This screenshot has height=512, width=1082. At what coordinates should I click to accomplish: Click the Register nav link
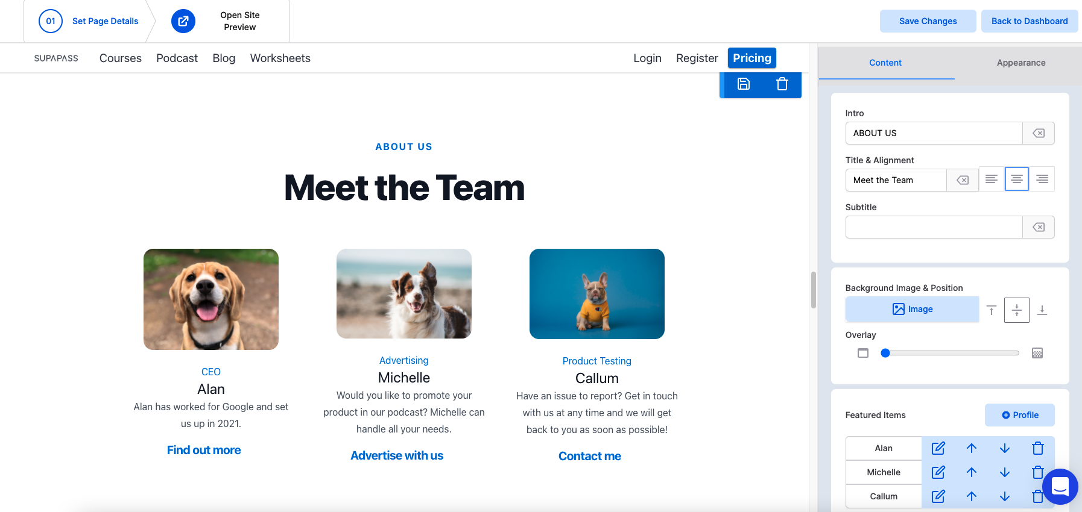697,58
